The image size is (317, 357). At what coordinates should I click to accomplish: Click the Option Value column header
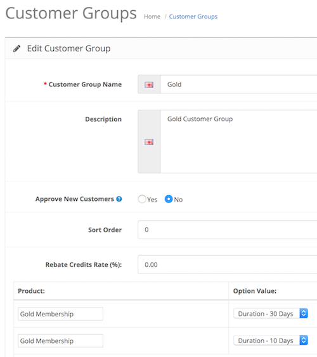[255, 291]
